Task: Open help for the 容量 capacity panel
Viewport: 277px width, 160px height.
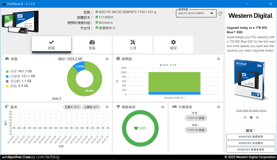Action: pyautogui.click(x=107, y=59)
